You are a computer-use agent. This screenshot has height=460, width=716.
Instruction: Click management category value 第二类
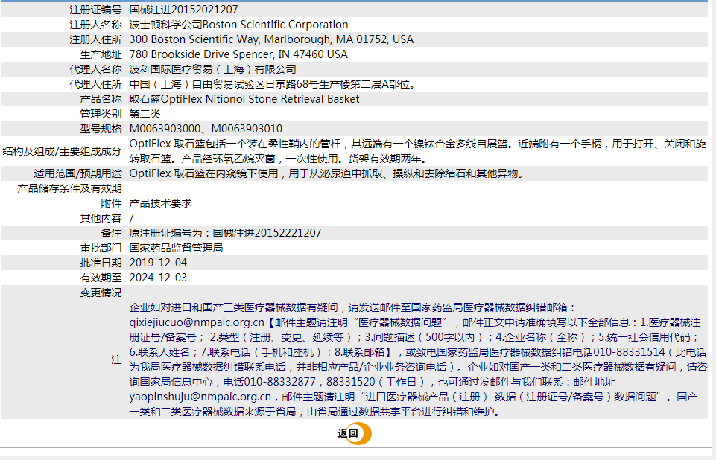145,114
